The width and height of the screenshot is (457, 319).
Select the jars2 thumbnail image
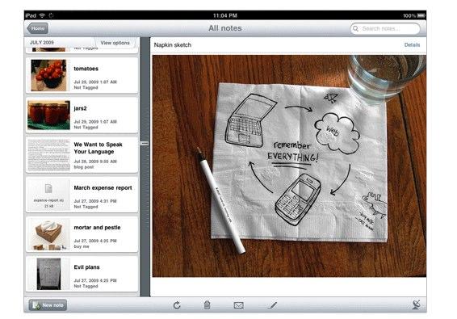point(48,115)
